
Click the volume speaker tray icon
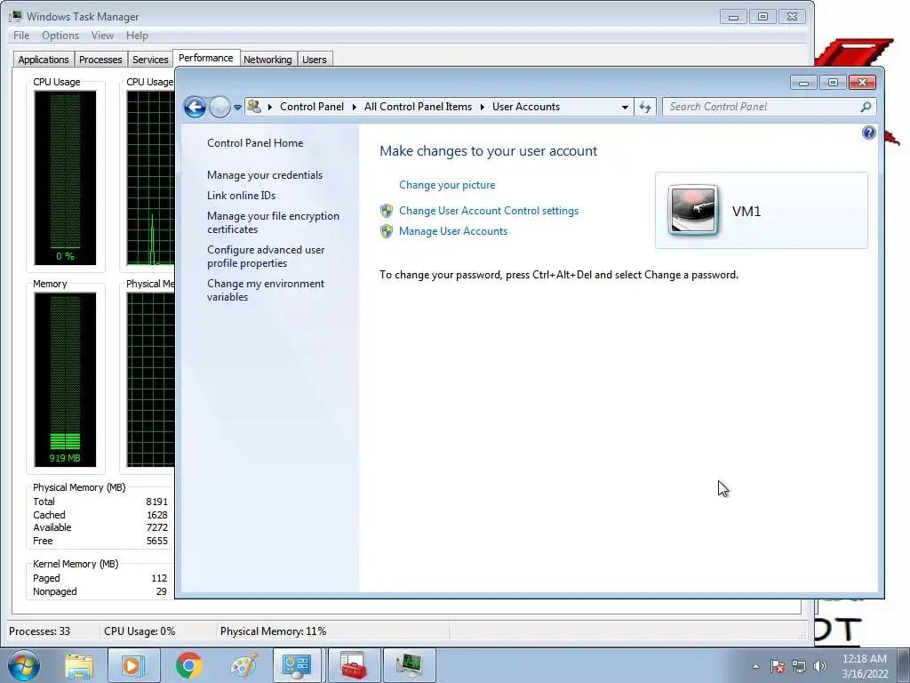pos(820,666)
